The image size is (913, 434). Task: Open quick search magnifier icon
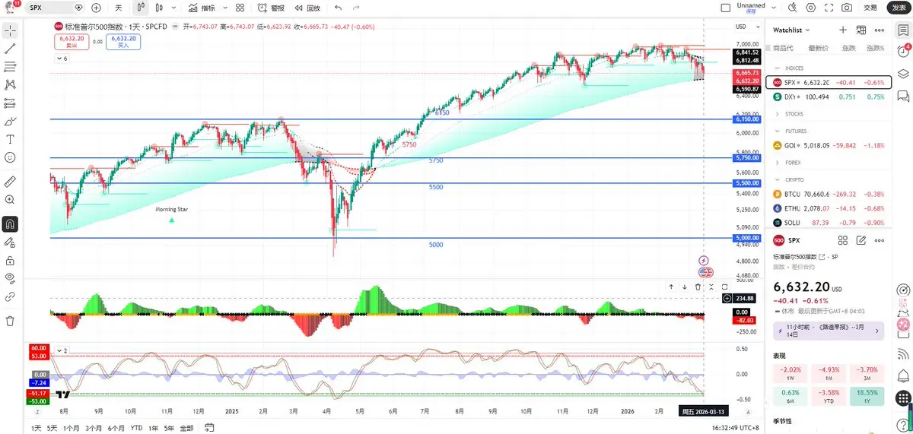793,8
